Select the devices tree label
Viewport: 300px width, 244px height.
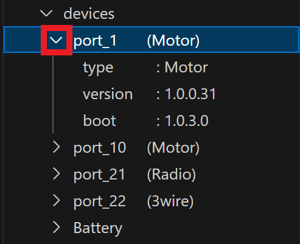pyautogui.click(x=89, y=14)
